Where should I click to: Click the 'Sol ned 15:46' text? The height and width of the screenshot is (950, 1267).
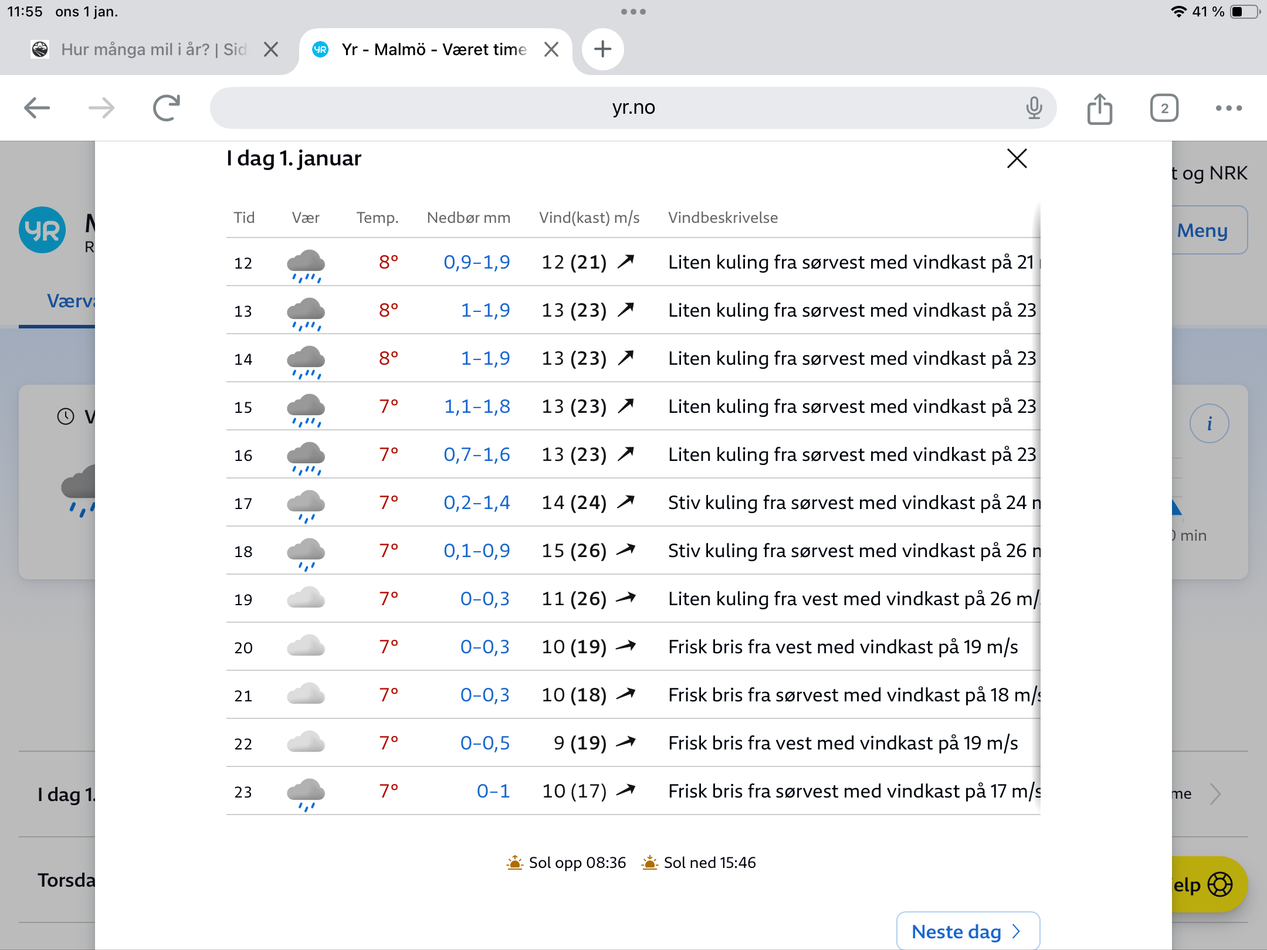710,863
